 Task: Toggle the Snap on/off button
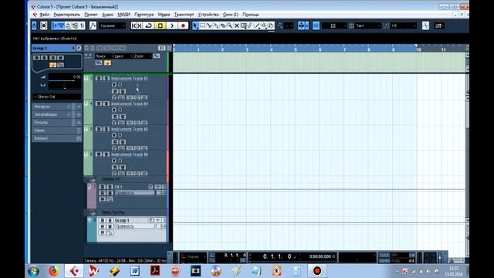point(316,25)
